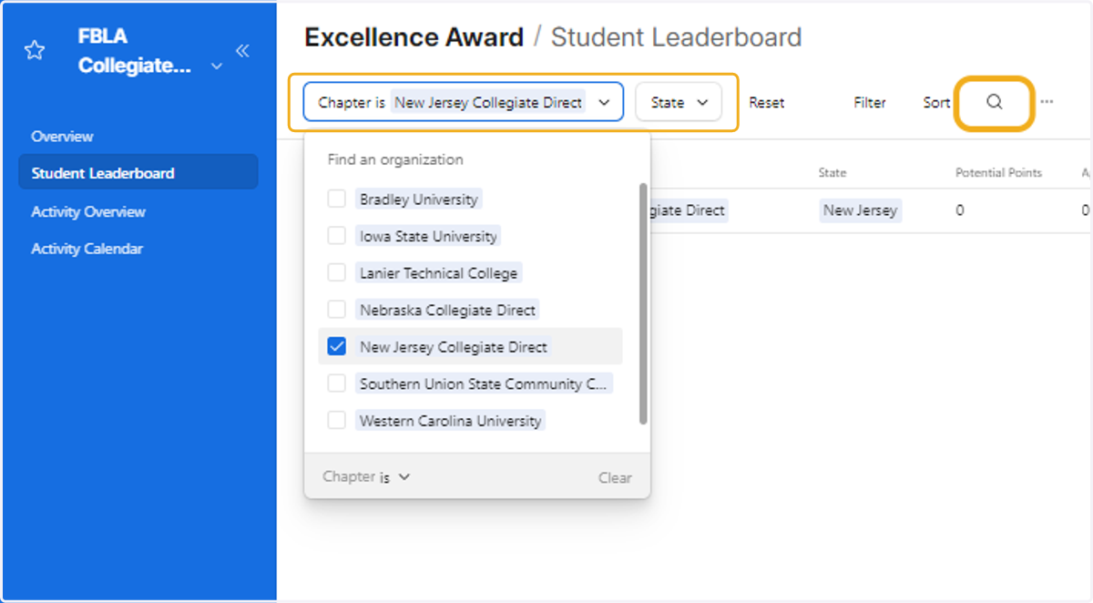Uncheck the New Jersey Collegiate Direct checkbox

coord(337,347)
